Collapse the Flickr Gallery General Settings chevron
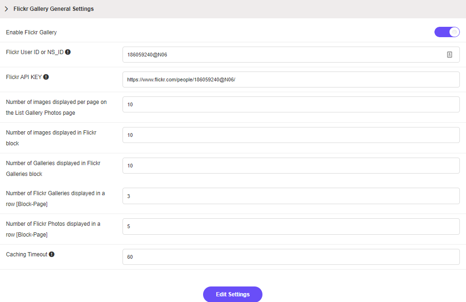This screenshot has height=302, width=466. coord(6,9)
